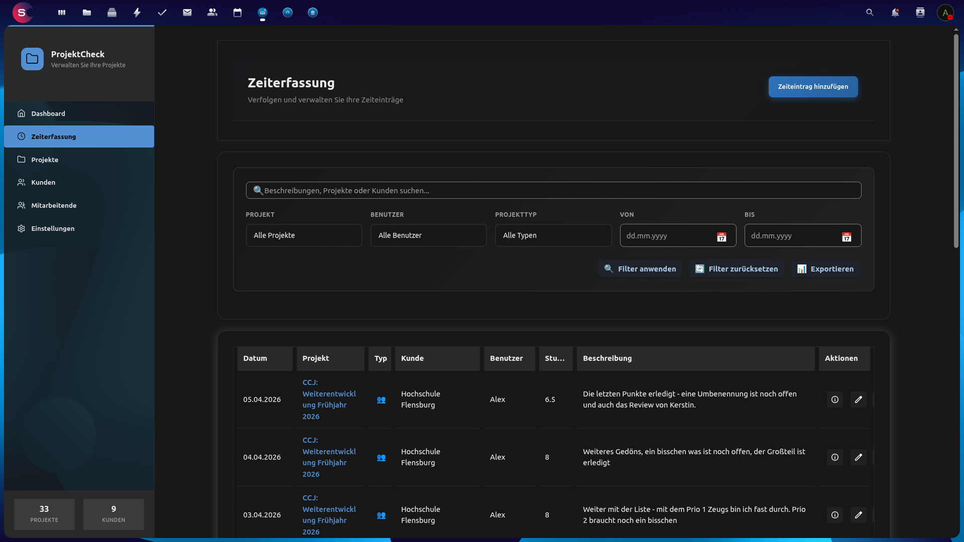Screen dimensions: 964x542
Task: Open the CCJ Weiterentwicklung Frühjahr 2026 project link
Action: click(329, 399)
